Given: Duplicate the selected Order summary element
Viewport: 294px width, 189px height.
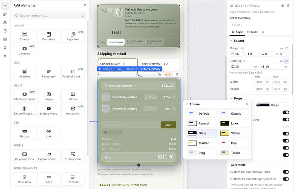Looking at the screenshot, I should pos(159,74).
